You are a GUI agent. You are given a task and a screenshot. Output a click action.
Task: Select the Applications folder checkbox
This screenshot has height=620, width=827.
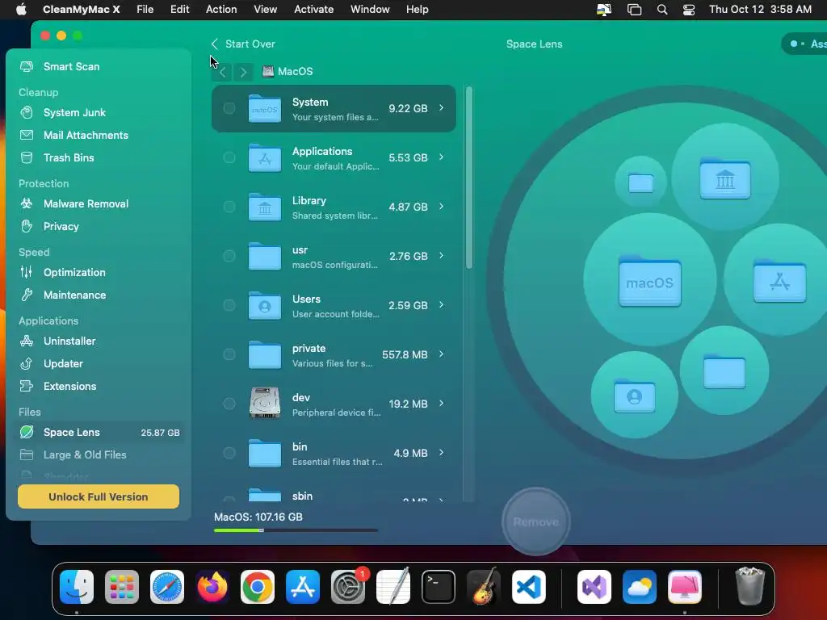tap(229, 157)
